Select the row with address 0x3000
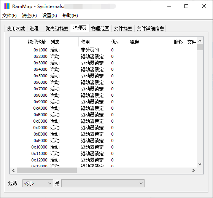Image resolution: width=213 pixels, height=198 pixels. point(103,63)
